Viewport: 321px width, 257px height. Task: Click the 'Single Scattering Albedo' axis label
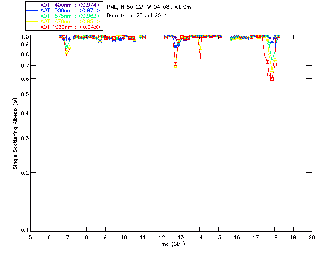point(15,134)
